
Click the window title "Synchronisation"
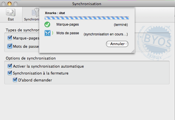(x=87, y=4)
